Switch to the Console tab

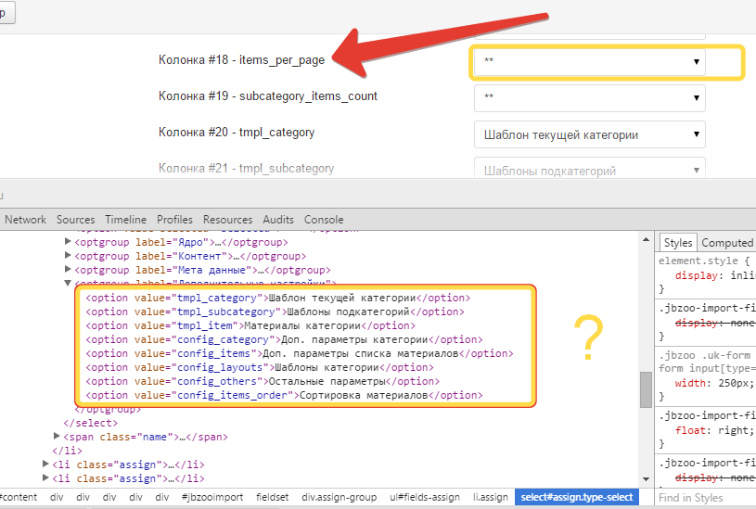coord(324,220)
